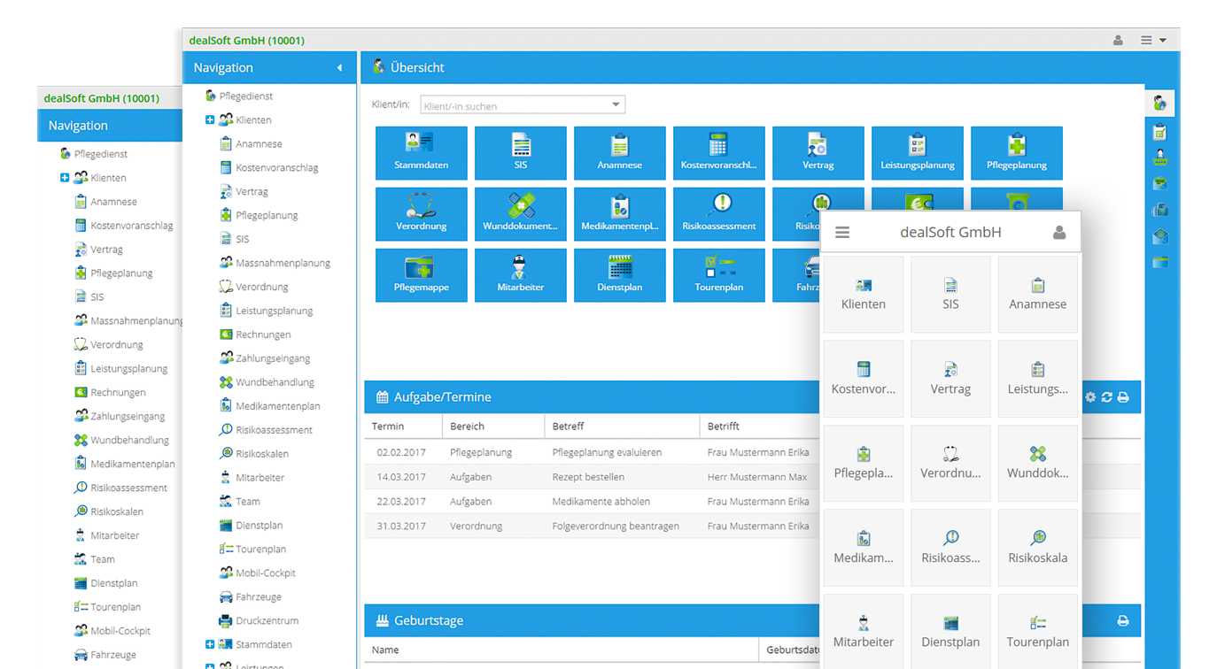Collapse the Navigation panel with the arrow
Screen dimensions: 1217x669
pos(339,66)
